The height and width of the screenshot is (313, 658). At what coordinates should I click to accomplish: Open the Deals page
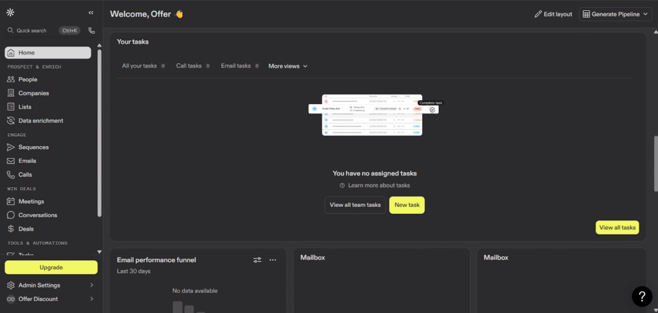pos(26,229)
